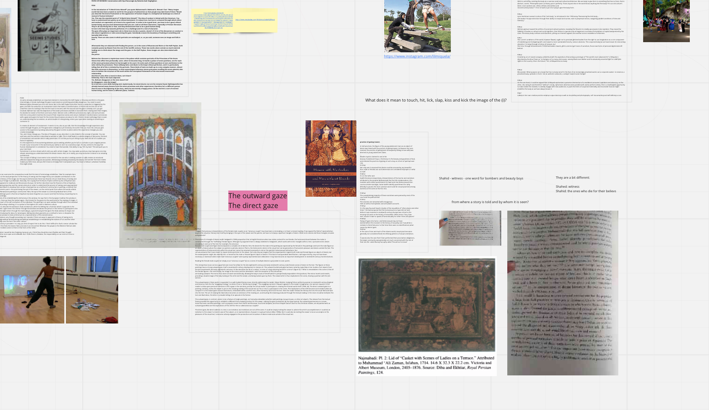
Task: Click text 'They are a bit different:'
Action: (x=573, y=178)
